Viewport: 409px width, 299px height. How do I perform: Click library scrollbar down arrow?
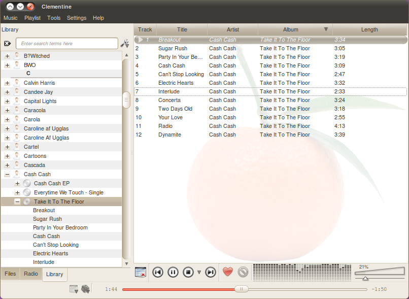tap(126, 264)
